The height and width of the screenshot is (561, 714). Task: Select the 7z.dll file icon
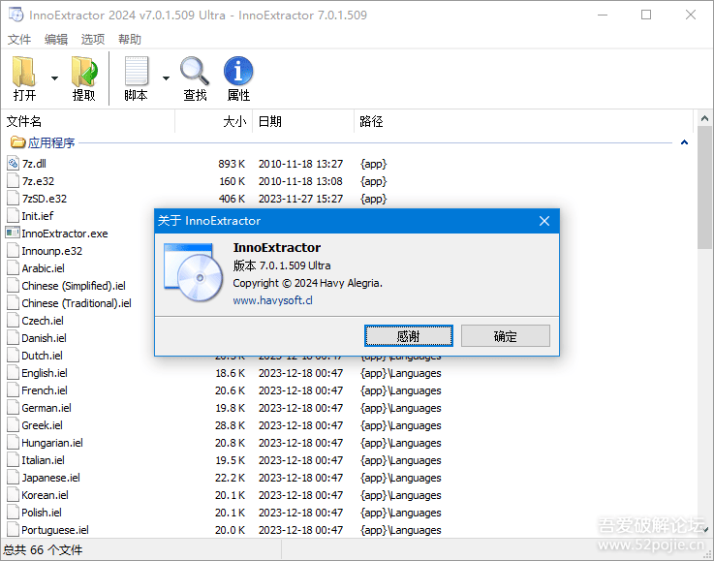14,164
